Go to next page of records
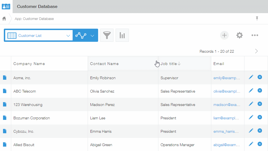268x151 pixels. point(256,51)
